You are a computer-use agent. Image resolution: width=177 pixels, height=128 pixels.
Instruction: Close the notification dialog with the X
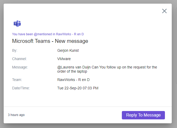pos(164,11)
